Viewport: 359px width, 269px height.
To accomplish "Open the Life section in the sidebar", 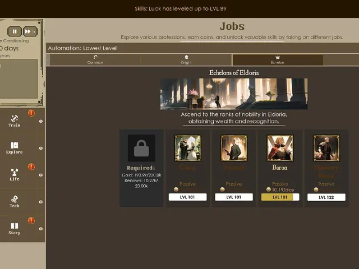I will click(15, 175).
